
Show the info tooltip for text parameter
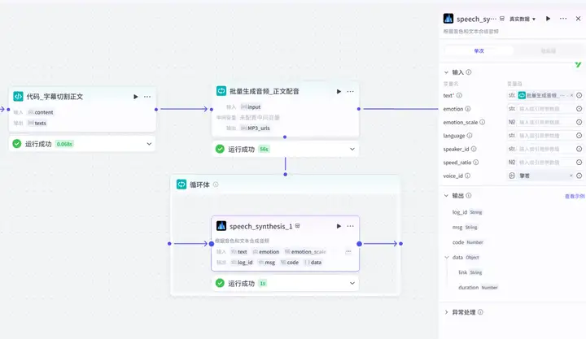coord(459,96)
